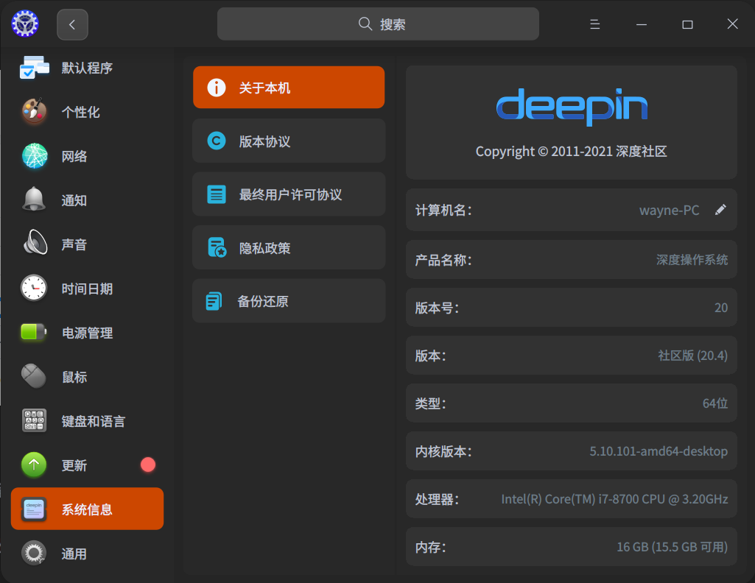Edit computer name with pencil icon
Image resolution: width=755 pixels, height=583 pixels.
[x=720, y=210]
